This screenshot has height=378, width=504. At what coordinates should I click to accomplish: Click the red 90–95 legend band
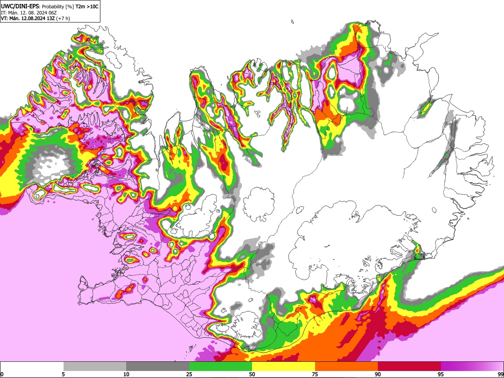409,366
